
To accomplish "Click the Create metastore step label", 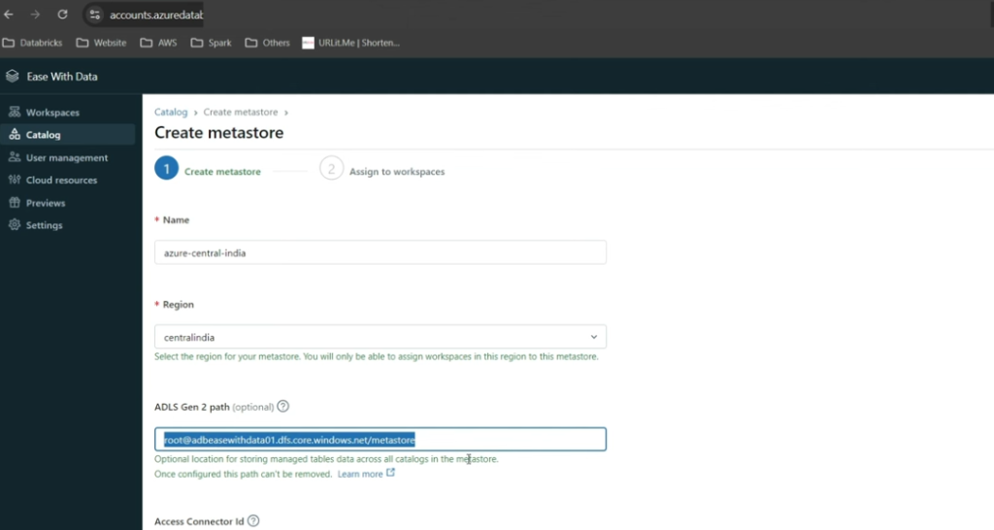I will (222, 171).
